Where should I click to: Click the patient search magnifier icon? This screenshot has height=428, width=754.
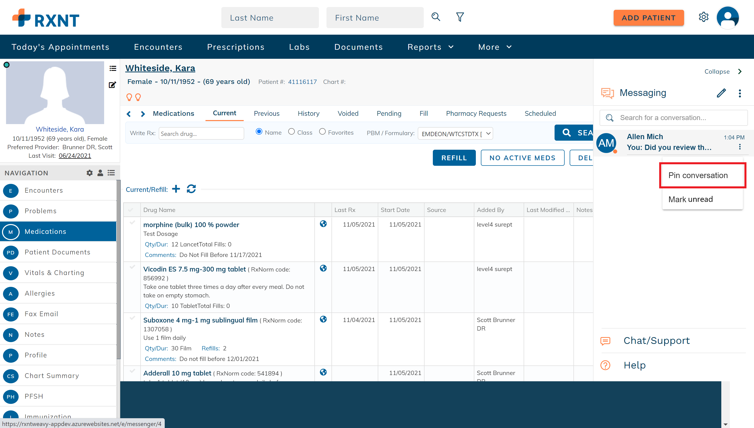[436, 17]
